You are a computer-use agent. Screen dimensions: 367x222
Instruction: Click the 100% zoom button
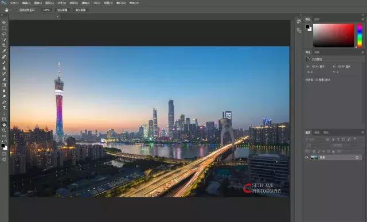point(46,10)
